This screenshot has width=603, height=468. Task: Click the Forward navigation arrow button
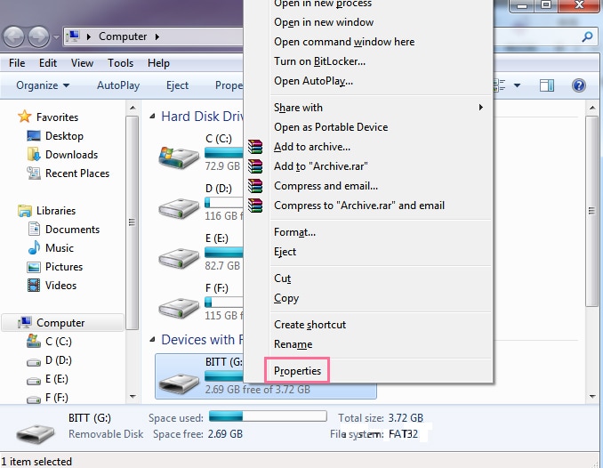click(38, 37)
